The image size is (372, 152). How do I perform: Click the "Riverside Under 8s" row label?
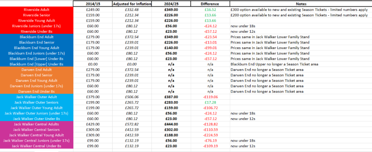36,31
